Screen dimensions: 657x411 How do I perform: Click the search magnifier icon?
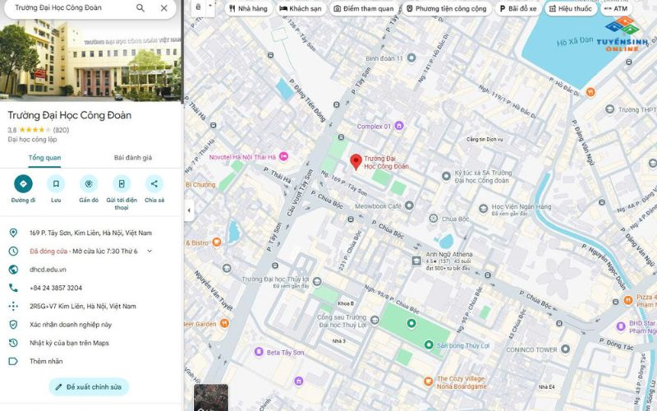tap(140, 8)
